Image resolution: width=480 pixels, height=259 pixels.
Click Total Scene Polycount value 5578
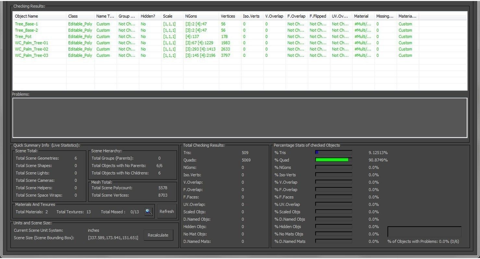(163, 188)
